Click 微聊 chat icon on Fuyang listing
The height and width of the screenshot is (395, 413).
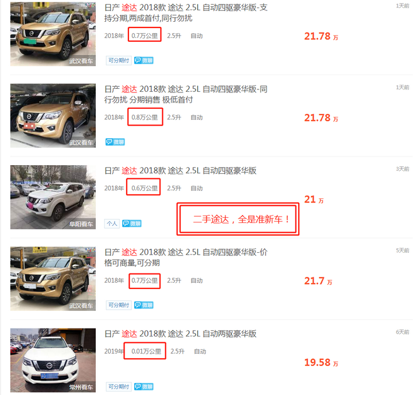pos(132,224)
